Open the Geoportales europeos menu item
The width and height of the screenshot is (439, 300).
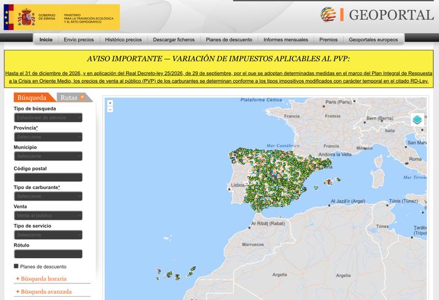pos(373,40)
